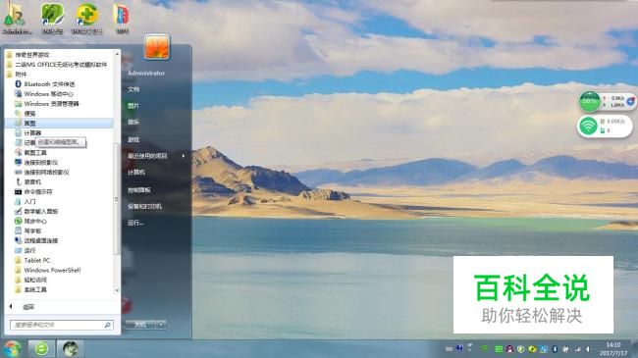Click Bluetooth icon in system tray
Screen dimensions: 638x358
pyautogui.click(x=555, y=349)
